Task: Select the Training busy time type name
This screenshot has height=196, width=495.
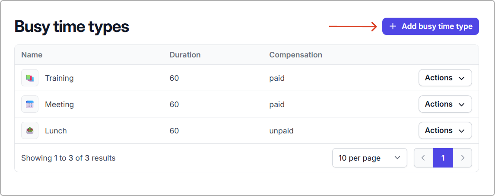Action: [59, 78]
